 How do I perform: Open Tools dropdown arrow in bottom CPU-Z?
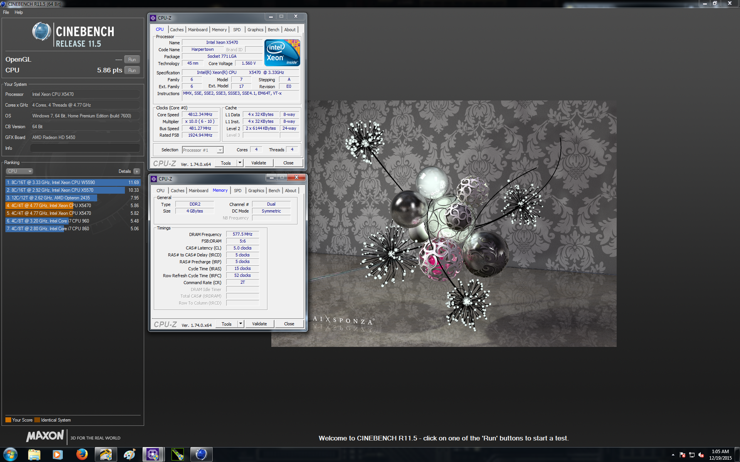(x=240, y=324)
